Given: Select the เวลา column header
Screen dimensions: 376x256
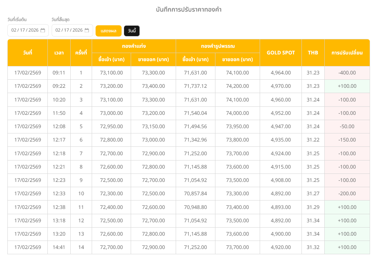Looking at the screenshot, I should [59, 53].
